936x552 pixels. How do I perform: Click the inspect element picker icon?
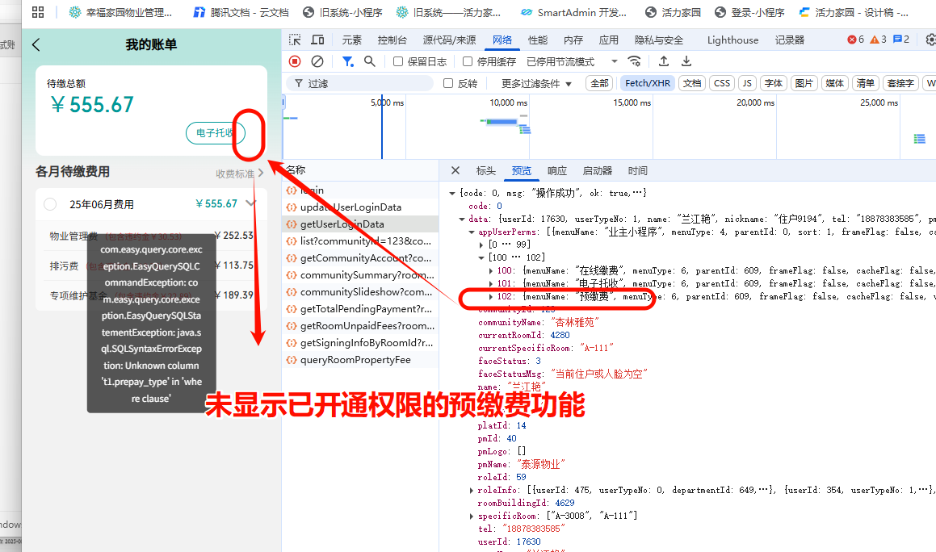296,40
